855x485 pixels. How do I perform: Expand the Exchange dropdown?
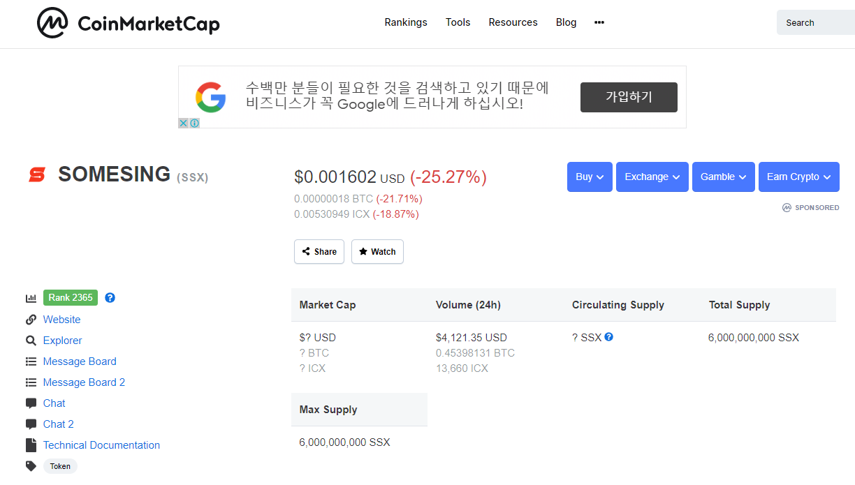tap(652, 177)
